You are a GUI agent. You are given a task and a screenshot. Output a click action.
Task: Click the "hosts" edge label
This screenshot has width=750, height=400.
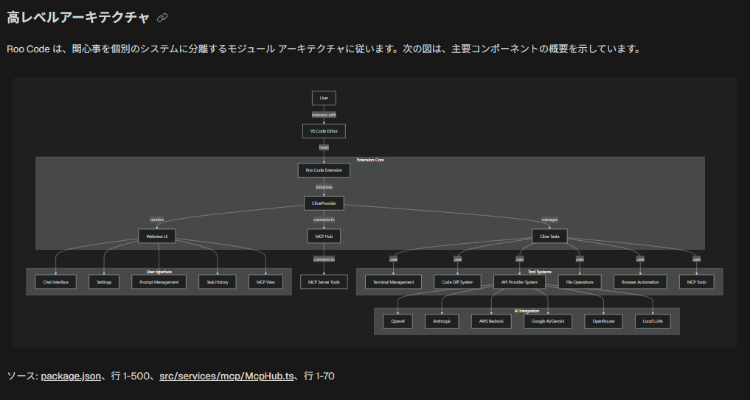point(324,147)
